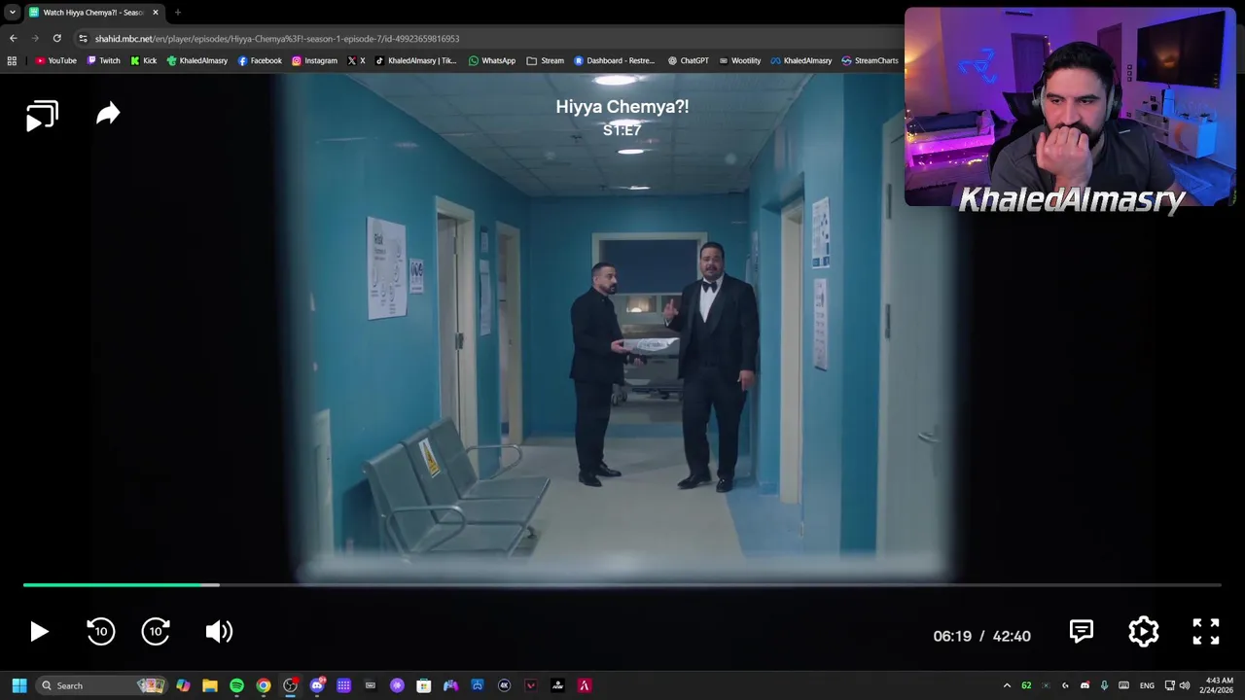Open the 4K app on the taskbar
The image size is (1245, 700).
pyautogui.click(x=504, y=685)
